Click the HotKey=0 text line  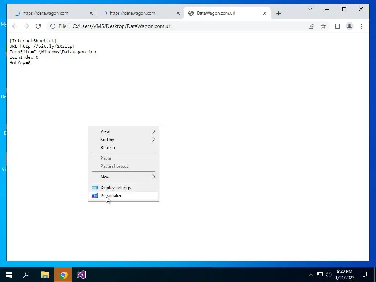point(20,63)
